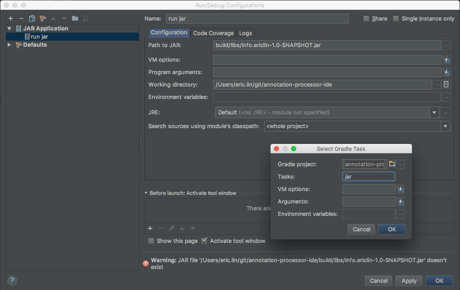460x290 pixels.
Task: Remove the selected configuration using the minus icon
Action: coord(21,18)
